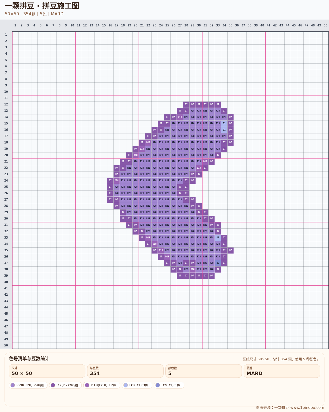Click the 品牌 MARD stat card
Screen dimensions: 329x412
(282, 371)
